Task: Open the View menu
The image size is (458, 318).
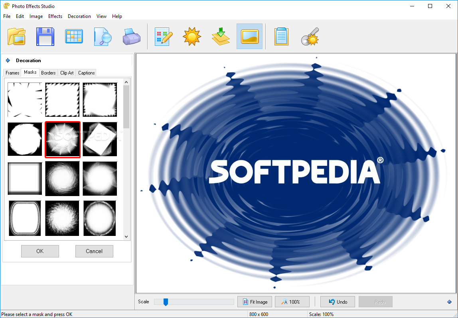Action: (x=101, y=16)
